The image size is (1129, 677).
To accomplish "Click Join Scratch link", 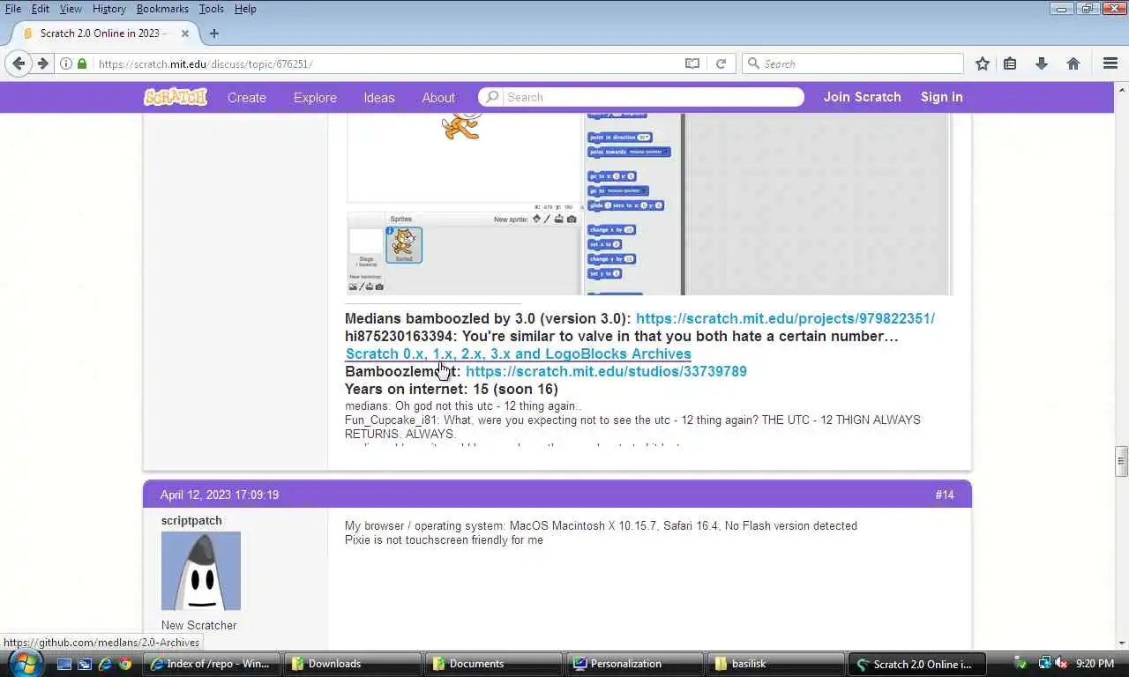I will pyautogui.click(x=863, y=97).
